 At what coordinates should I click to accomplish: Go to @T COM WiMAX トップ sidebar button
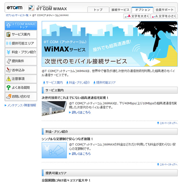(x=21, y=26)
